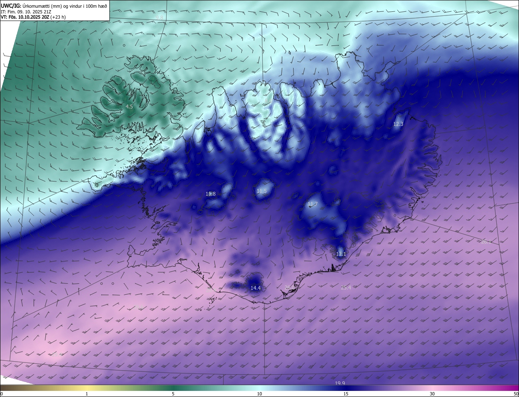The height and width of the screenshot is (397, 519).
Task: Click the 11.5 value label
Action: (x=262, y=191)
